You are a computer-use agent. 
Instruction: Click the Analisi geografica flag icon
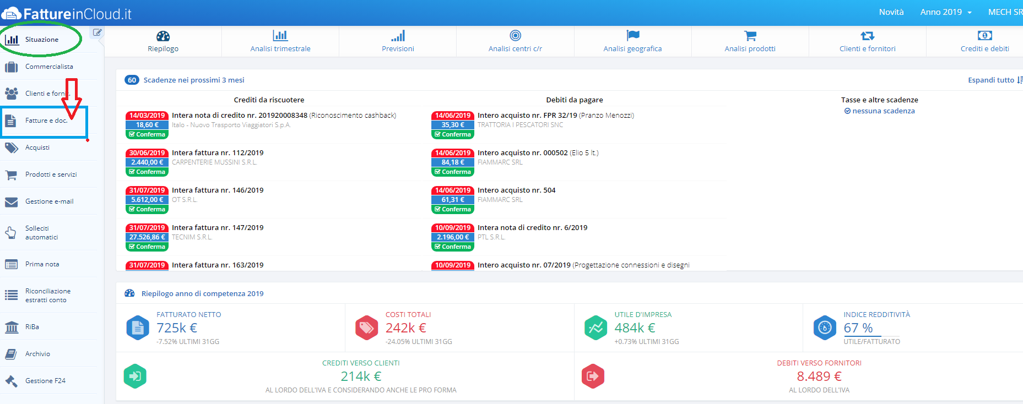pyautogui.click(x=632, y=36)
